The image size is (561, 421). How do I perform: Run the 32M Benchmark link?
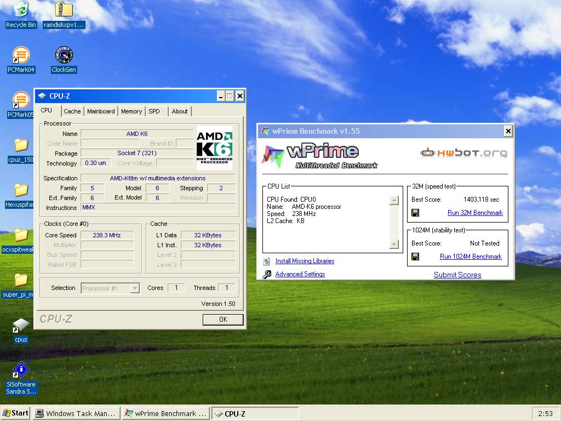pyautogui.click(x=475, y=213)
